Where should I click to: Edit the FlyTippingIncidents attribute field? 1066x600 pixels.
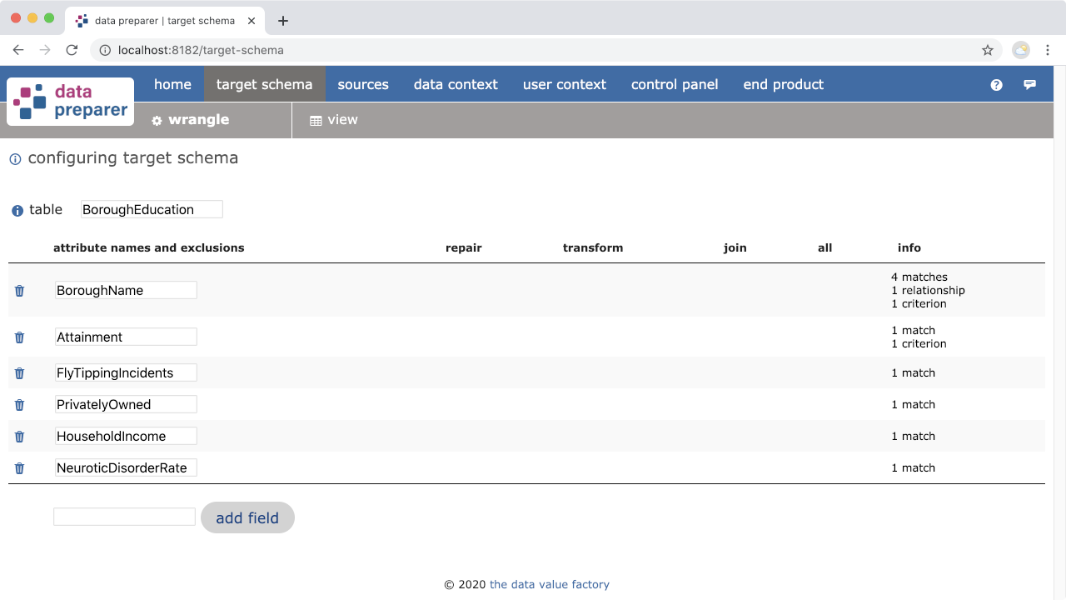127,372
